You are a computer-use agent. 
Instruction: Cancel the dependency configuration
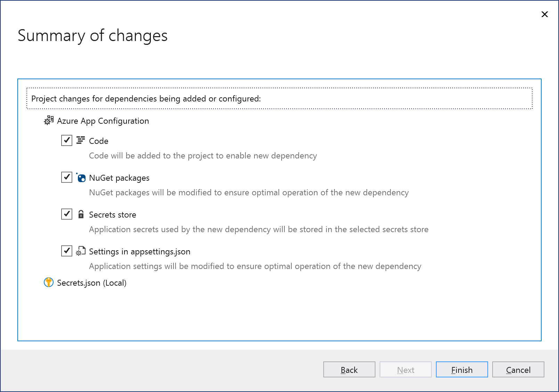(518, 369)
